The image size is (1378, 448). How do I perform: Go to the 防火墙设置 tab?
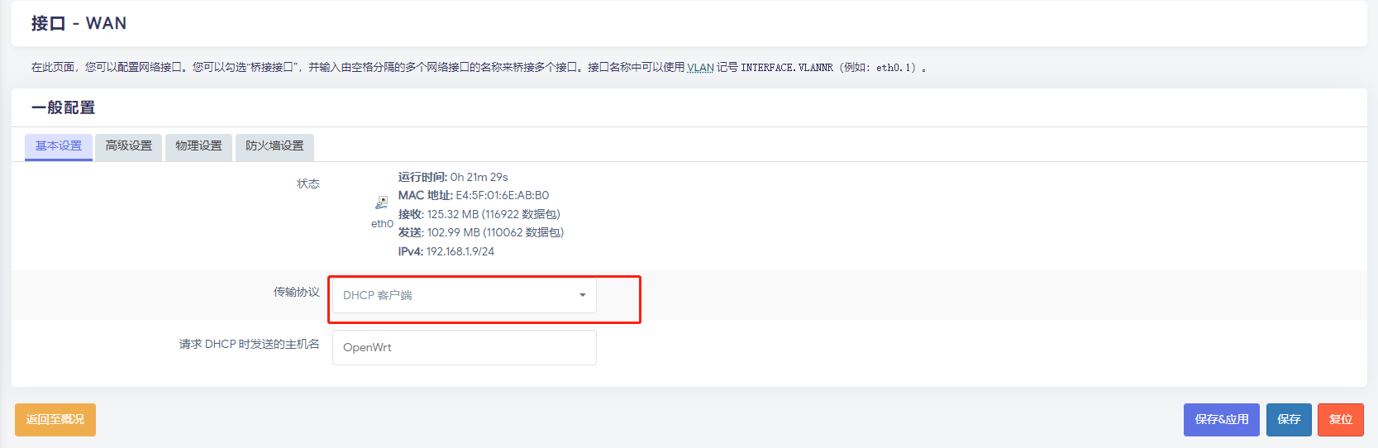tap(274, 146)
